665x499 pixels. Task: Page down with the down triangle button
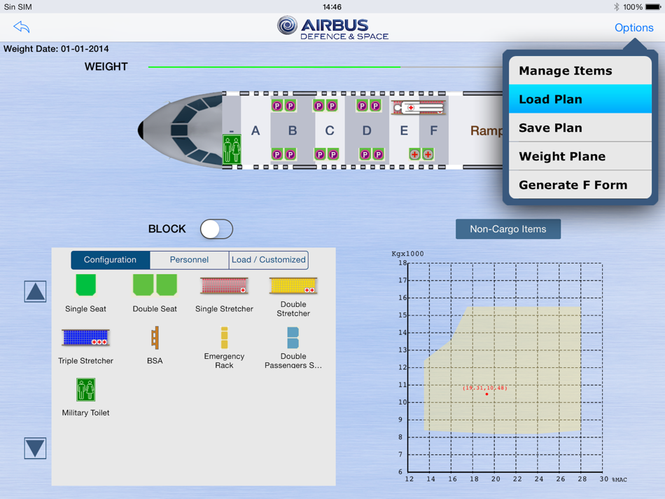coord(35,448)
